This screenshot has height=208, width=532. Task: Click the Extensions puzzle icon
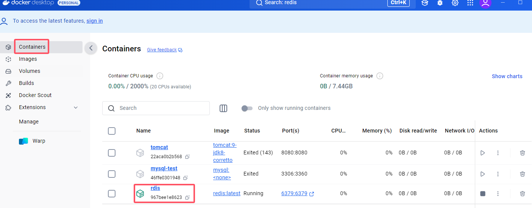[8, 108]
